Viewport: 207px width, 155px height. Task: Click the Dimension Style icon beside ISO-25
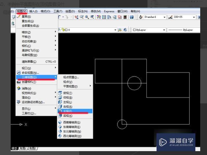(170, 17)
